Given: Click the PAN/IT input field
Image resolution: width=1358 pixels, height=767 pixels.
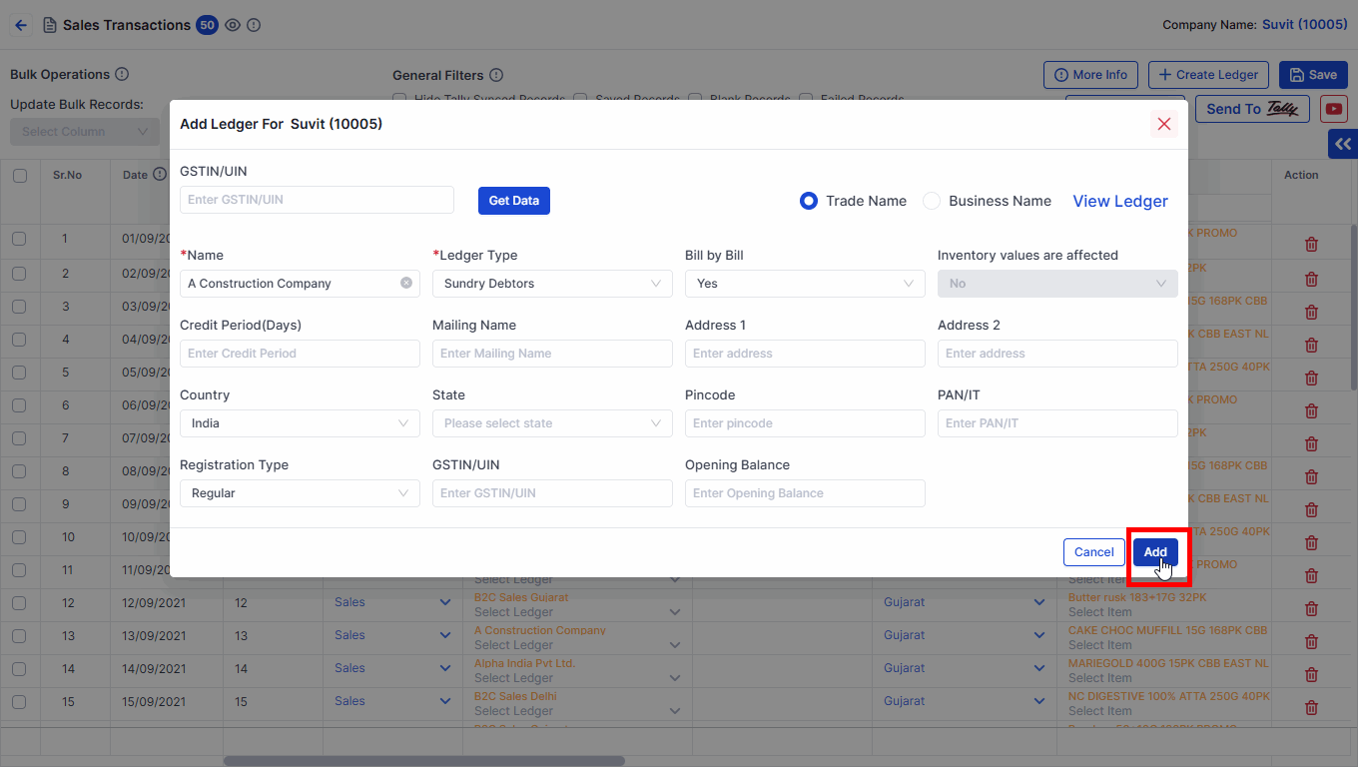Looking at the screenshot, I should (1057, 423).
